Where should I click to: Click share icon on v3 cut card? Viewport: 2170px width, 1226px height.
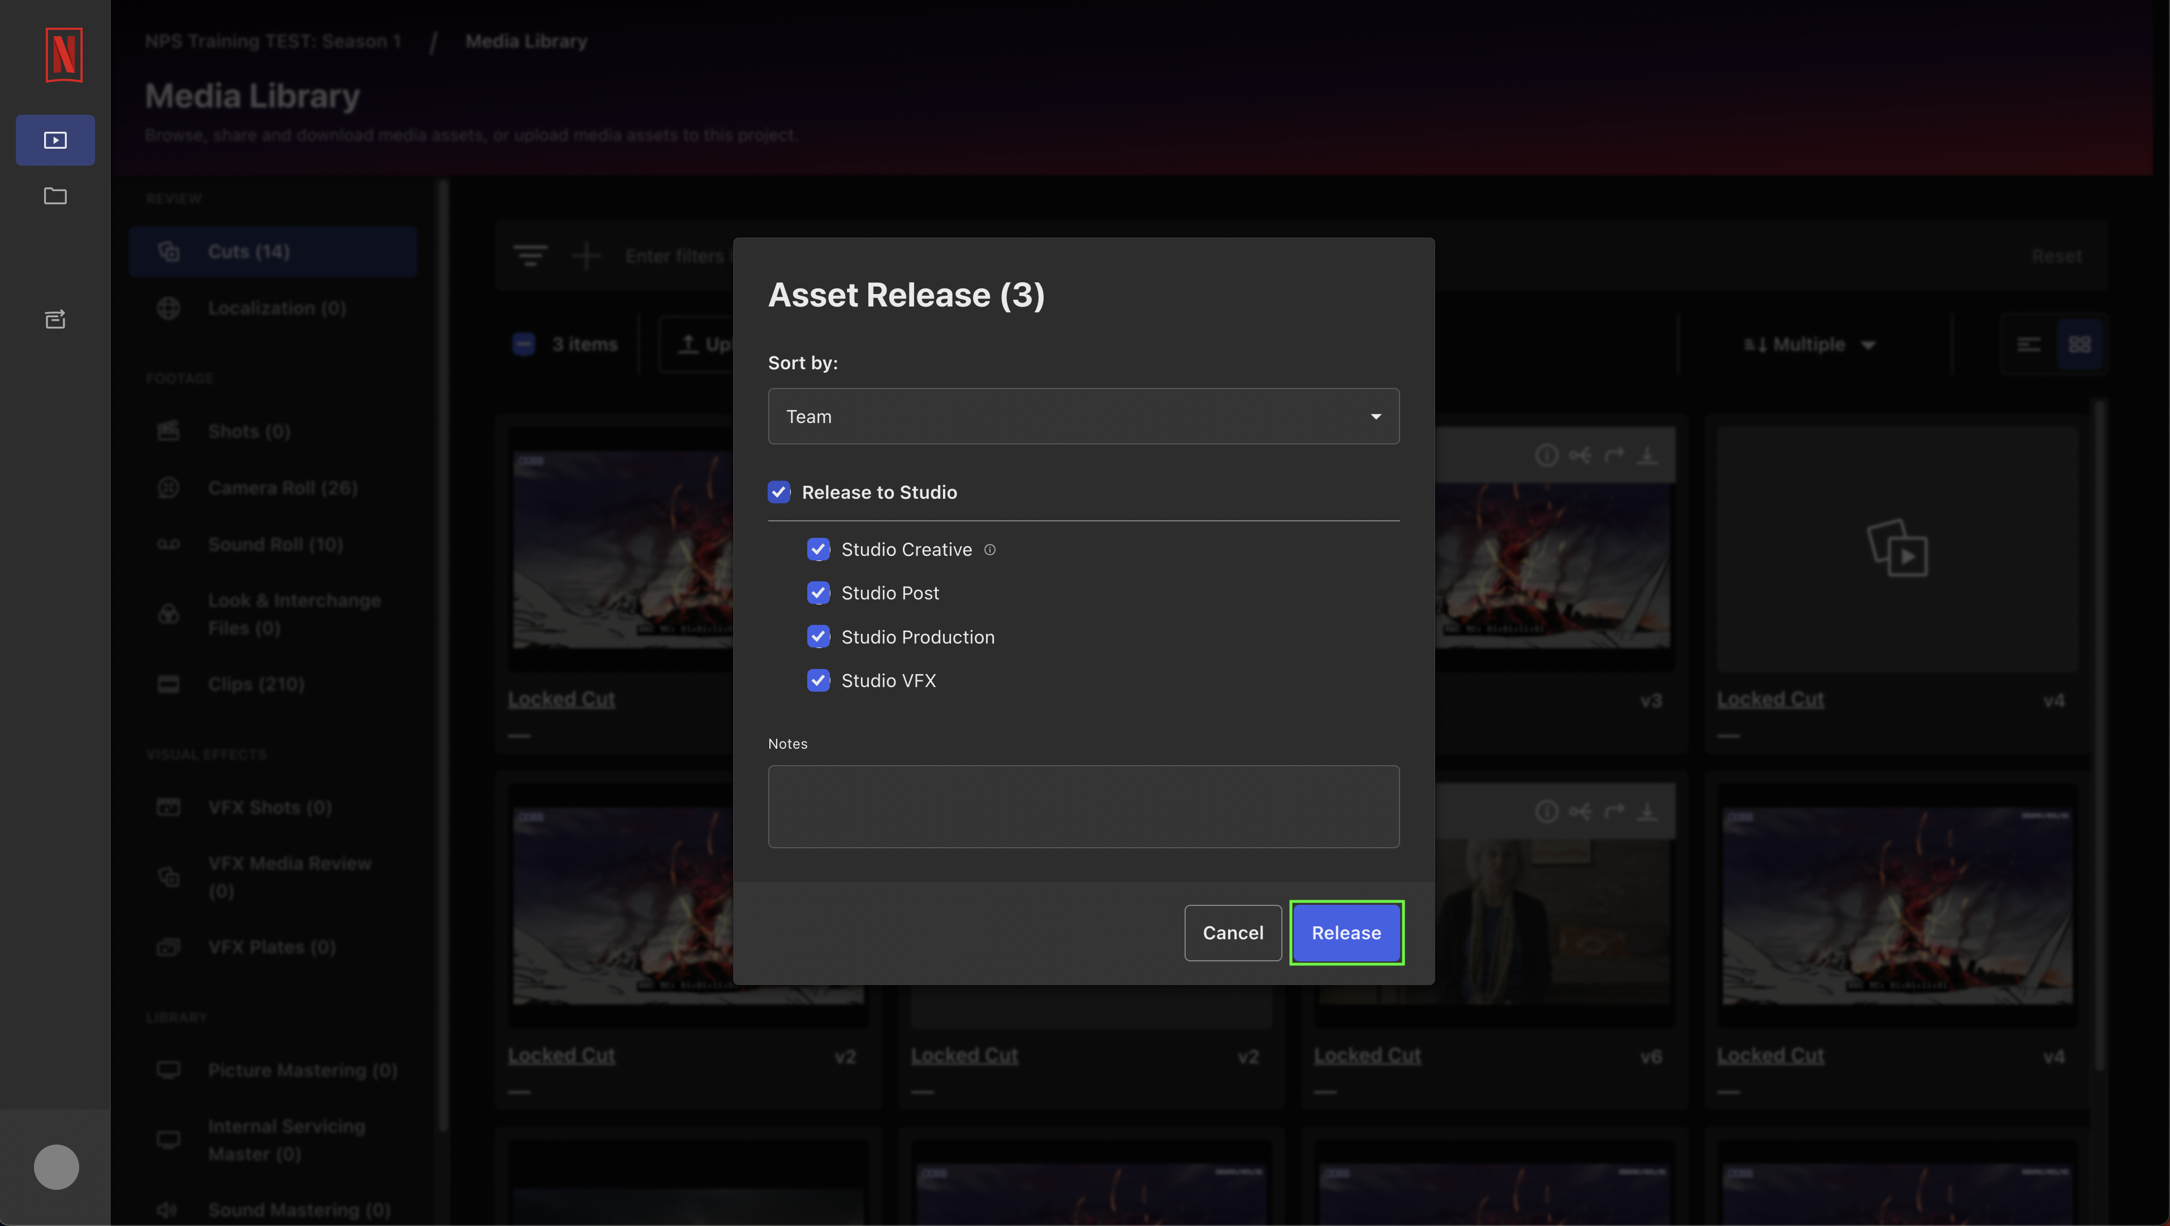[x=1581, y=456]
